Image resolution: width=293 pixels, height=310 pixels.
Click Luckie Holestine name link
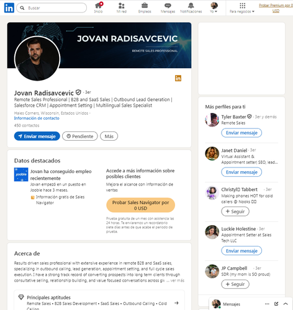tap(238, 229)
